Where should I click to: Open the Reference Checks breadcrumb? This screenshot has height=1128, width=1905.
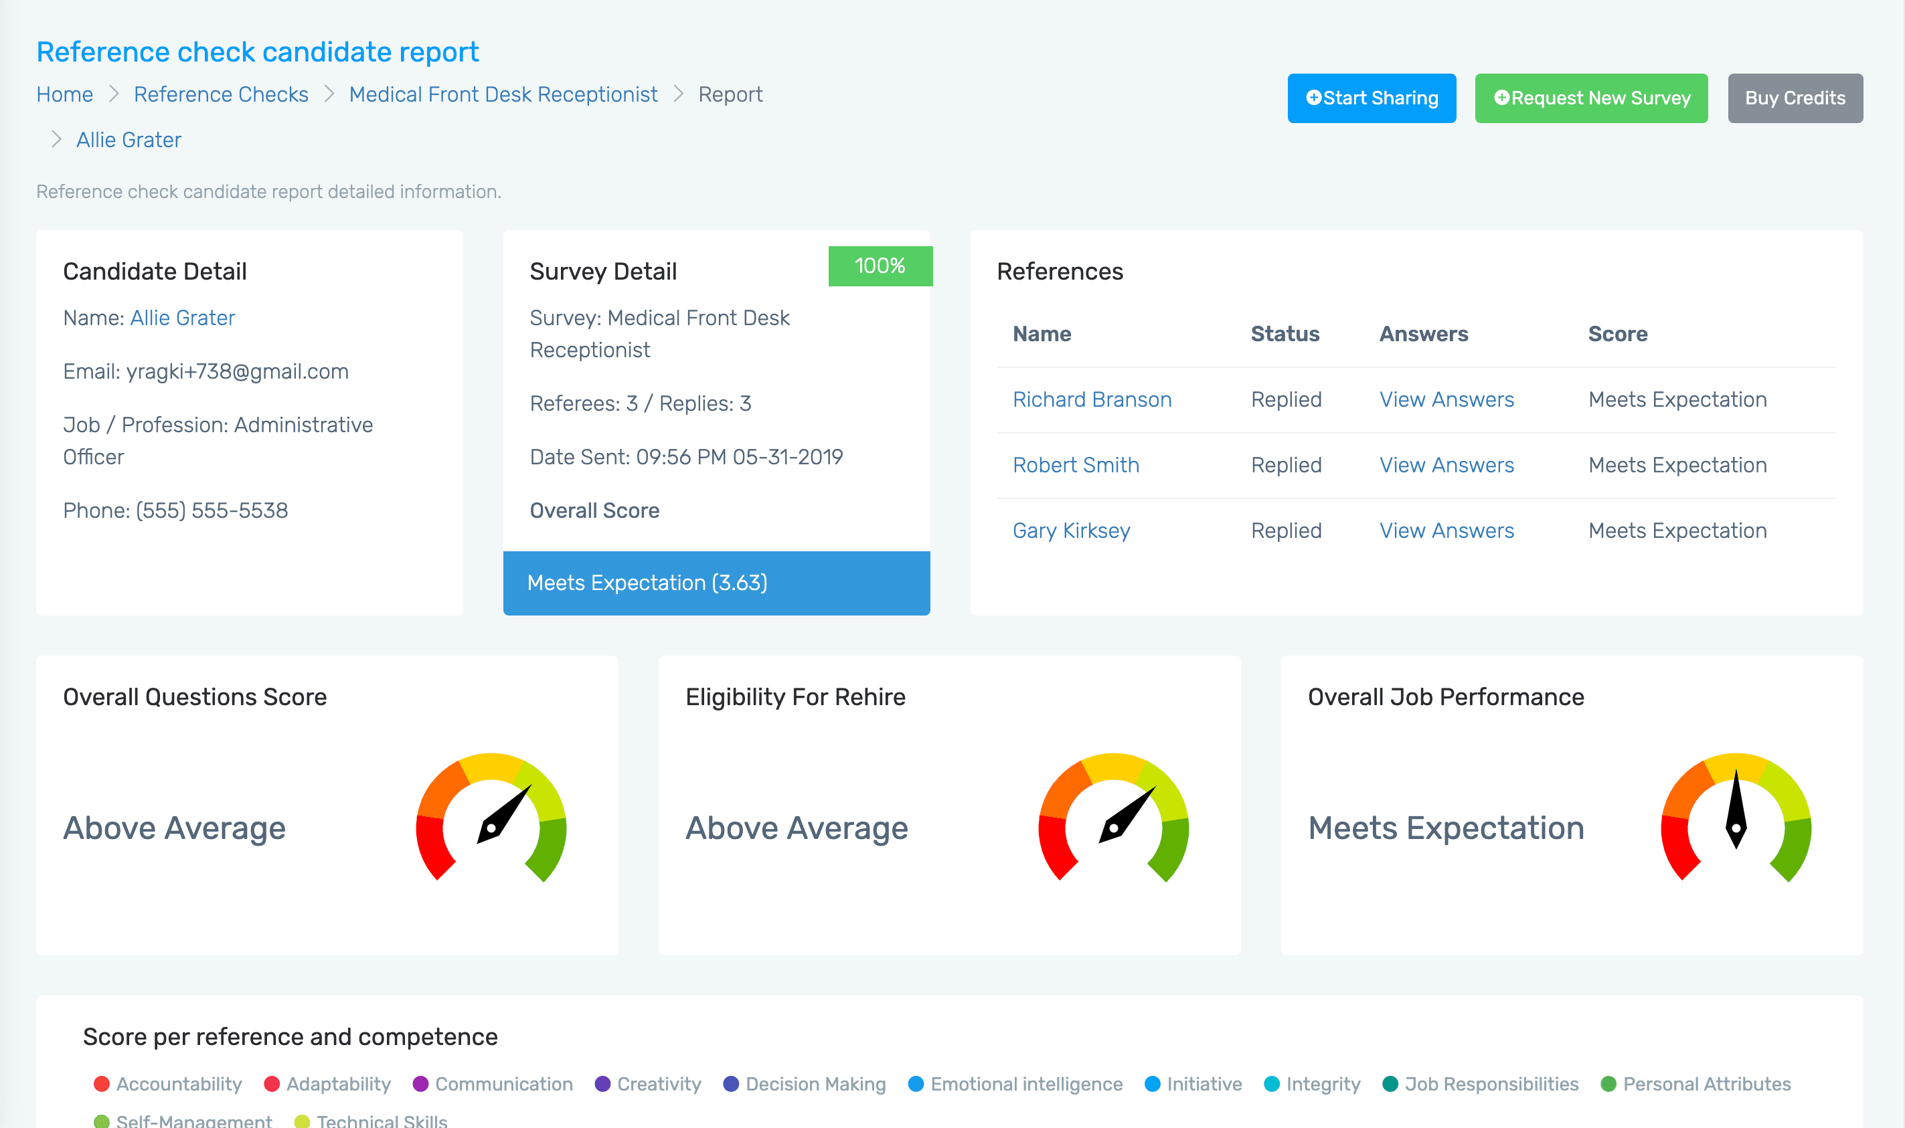click(220, 94)
